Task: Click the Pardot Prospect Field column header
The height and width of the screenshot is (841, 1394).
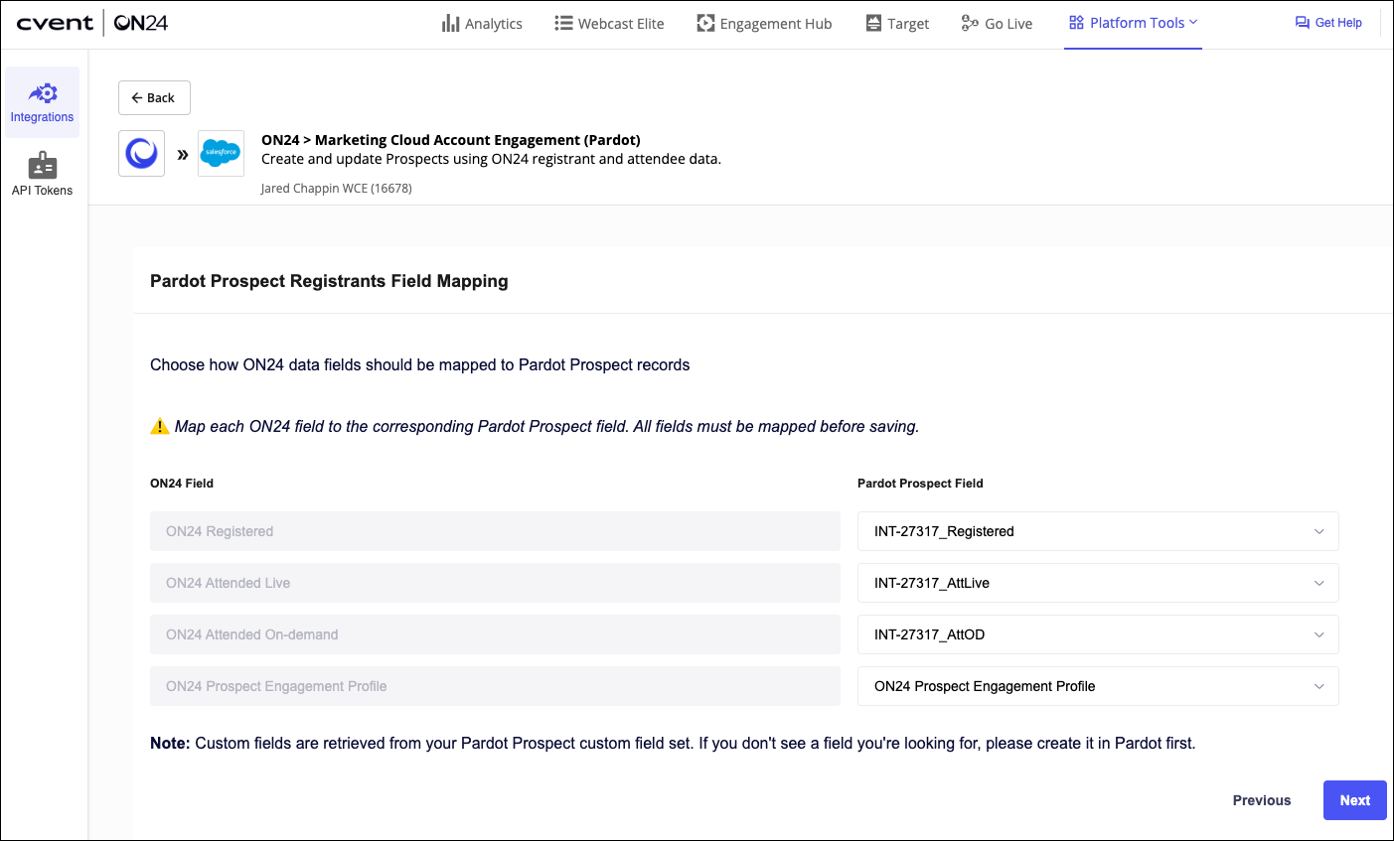Action: [x=920, y=484]
